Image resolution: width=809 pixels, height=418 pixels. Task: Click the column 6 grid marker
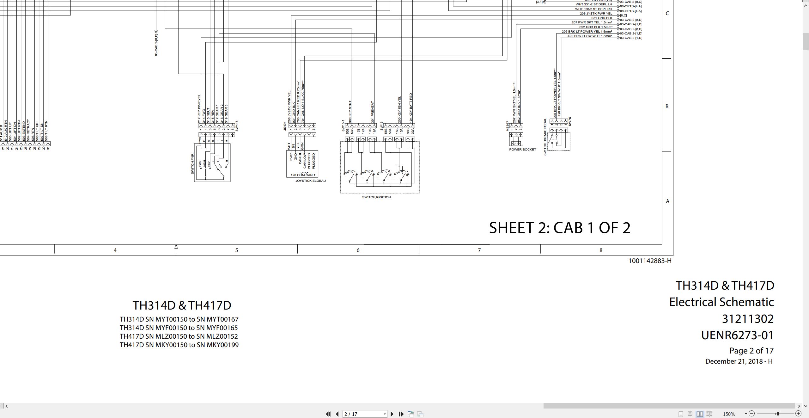pyautogui.click(x=358, y=250)
